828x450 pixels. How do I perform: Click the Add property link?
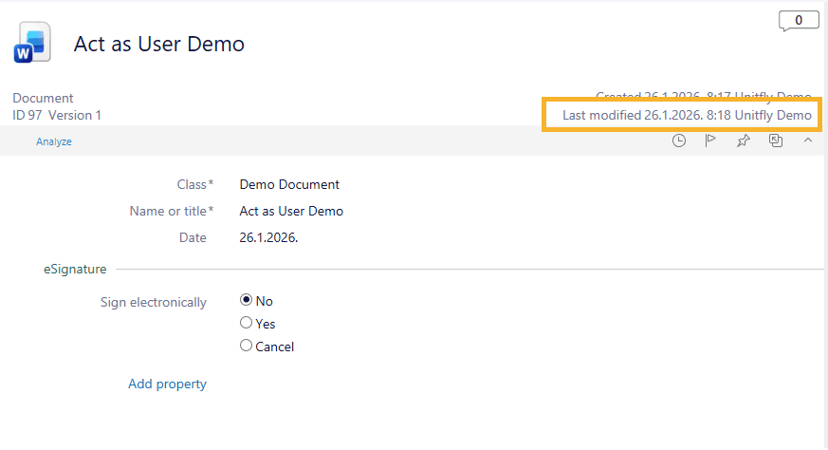[x=167, y=384]
